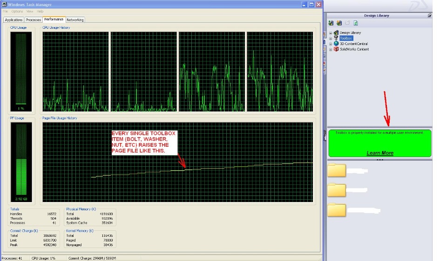This screenshot has height=261, width=447.
Task: Click Commit Charge Total value 3068692
Action: (50, 236)
